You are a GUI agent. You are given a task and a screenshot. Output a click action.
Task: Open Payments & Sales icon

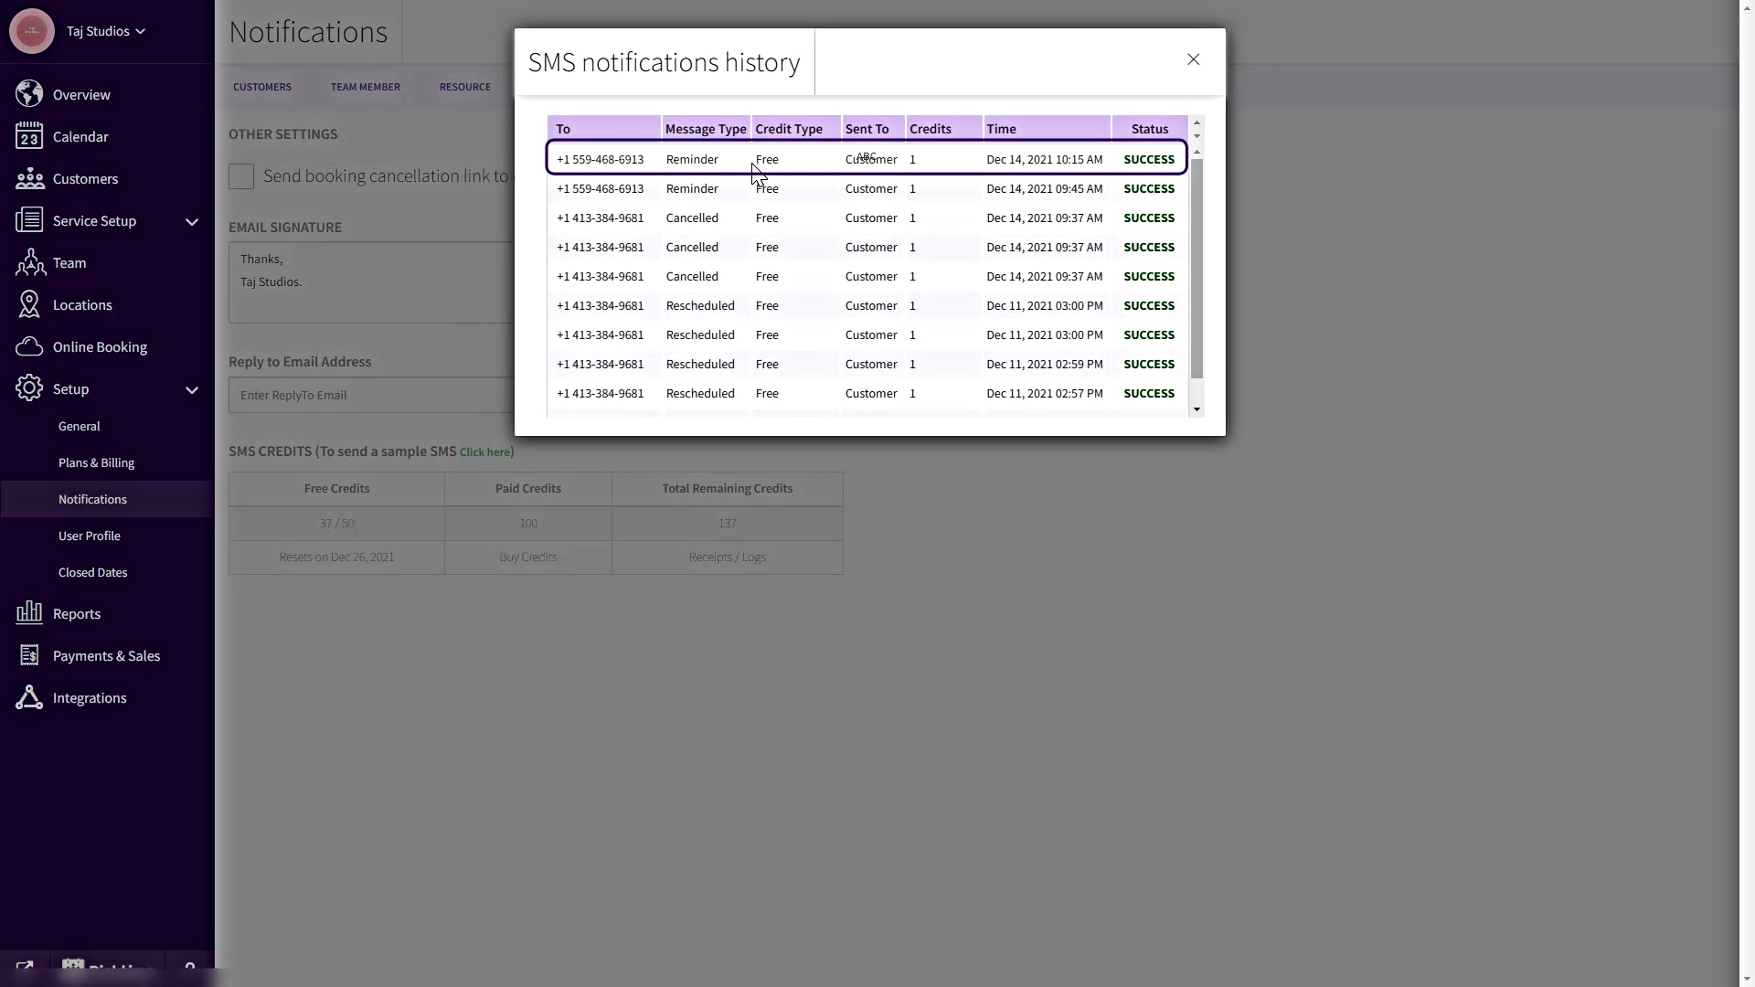tap(29, 655)
